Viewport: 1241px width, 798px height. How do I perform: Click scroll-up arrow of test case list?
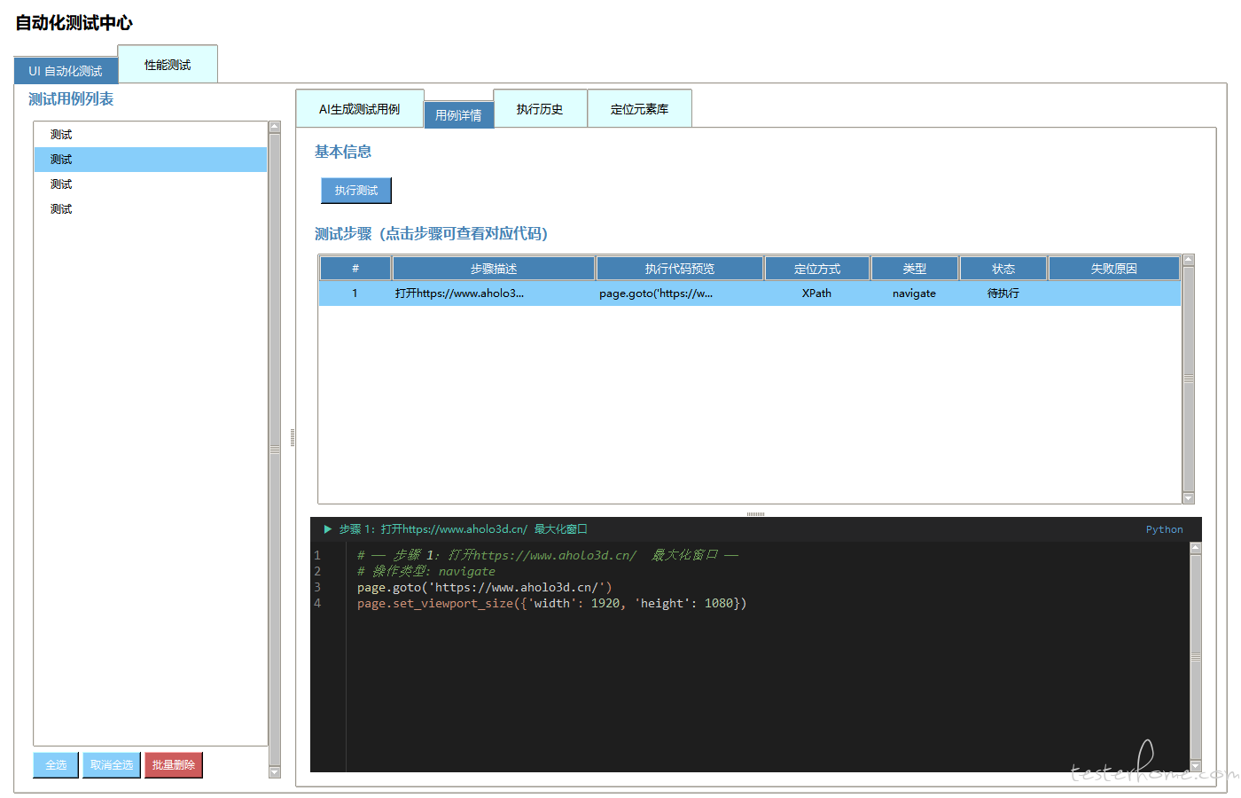pos(275,127)
